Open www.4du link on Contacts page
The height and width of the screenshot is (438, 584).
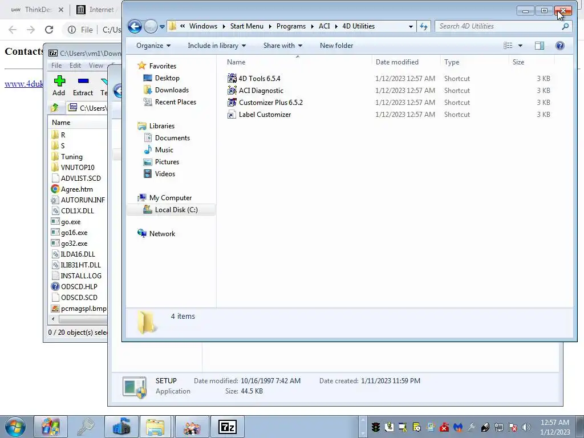click(24, 84)
